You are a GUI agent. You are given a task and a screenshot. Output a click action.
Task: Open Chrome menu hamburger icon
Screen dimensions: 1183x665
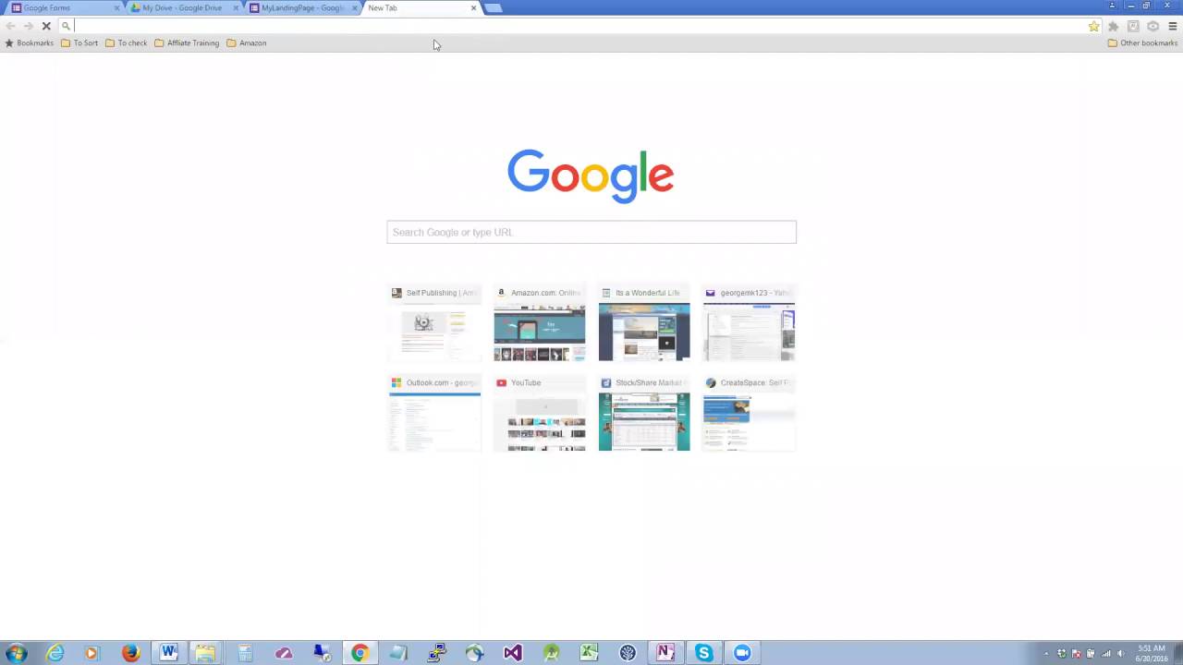coord(1173,26)
